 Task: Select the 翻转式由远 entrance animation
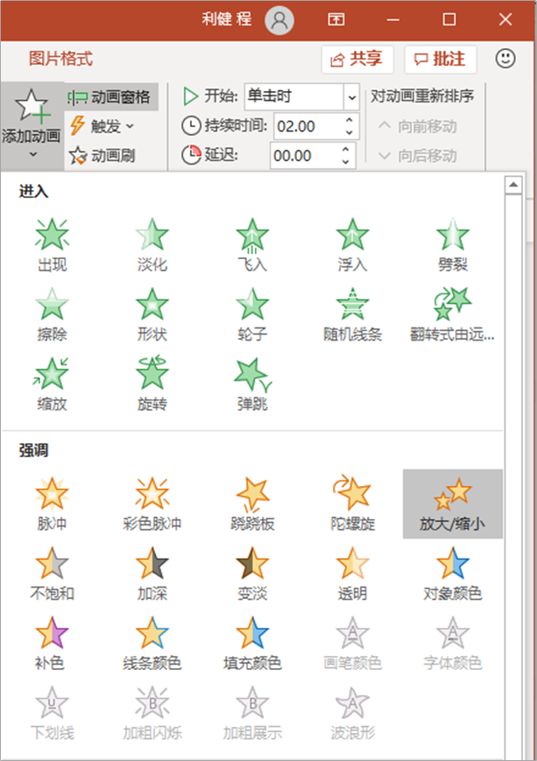coord(453,314)
